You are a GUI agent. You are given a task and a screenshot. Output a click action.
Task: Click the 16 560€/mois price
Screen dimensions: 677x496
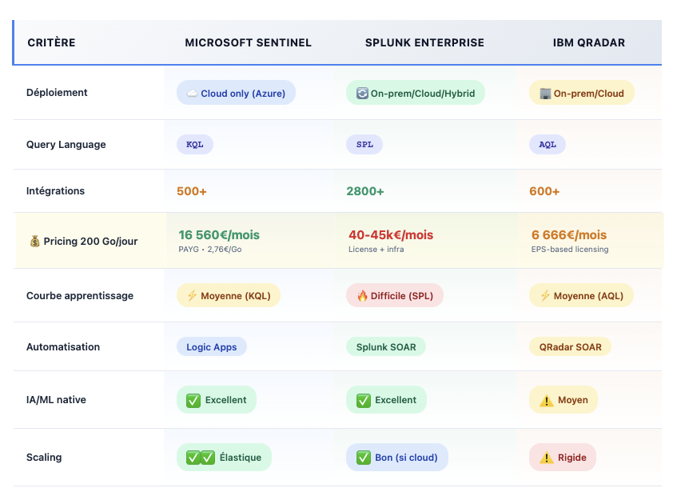coord(219,234)
